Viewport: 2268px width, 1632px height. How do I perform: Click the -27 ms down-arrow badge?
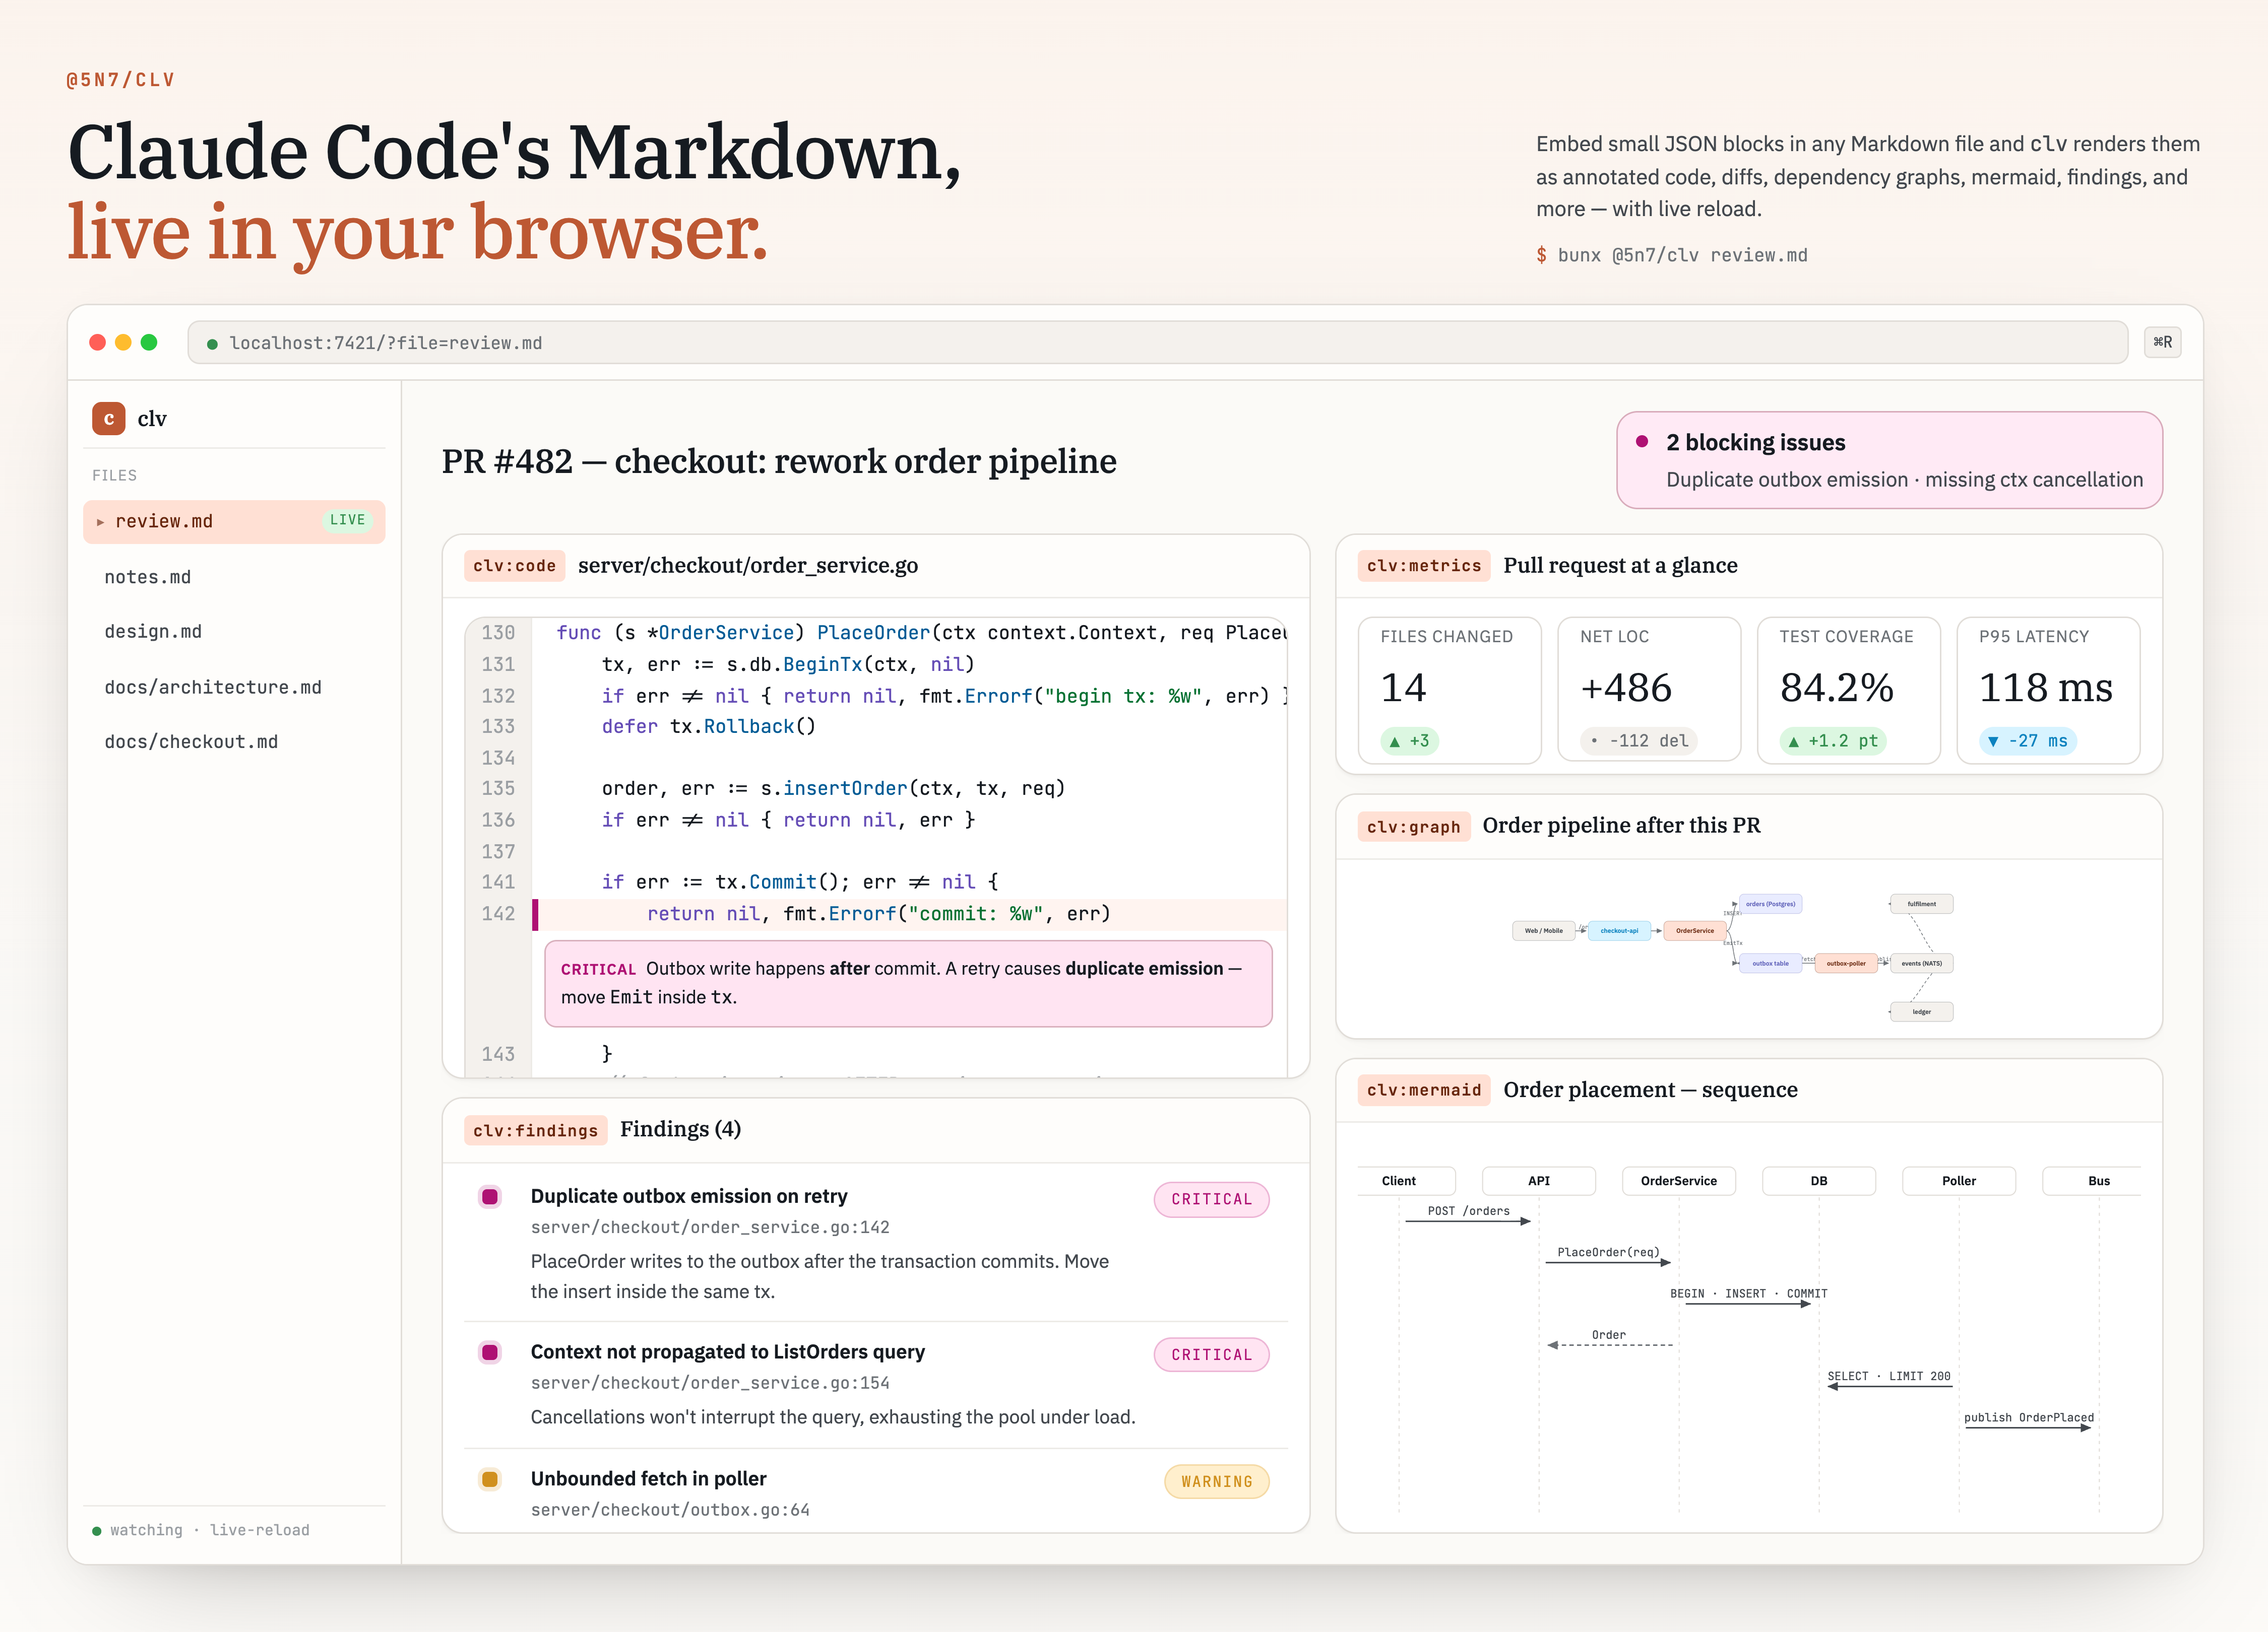click(x=2027, y=741)
